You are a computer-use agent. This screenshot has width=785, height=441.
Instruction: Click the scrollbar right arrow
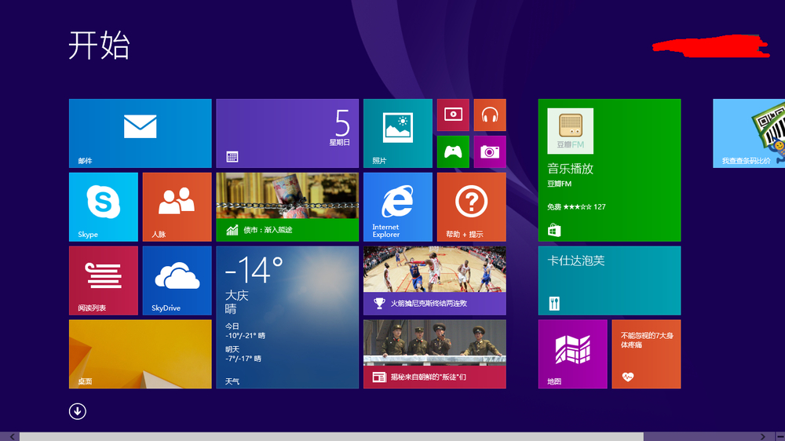click(x=763, y=437)
